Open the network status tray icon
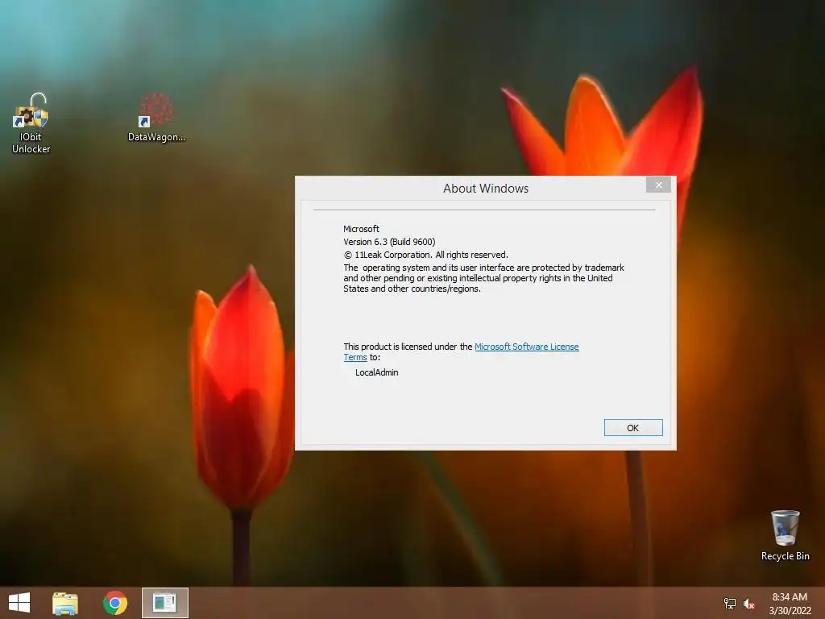Screen dimensions: 825x619 tap(730, 604)
